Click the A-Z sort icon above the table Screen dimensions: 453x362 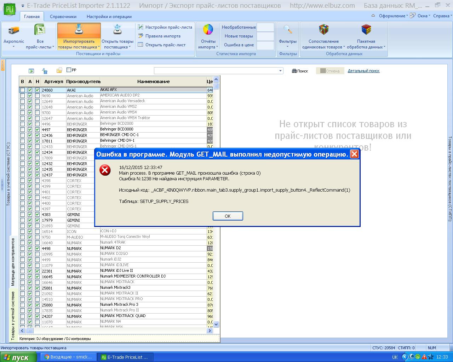click(x=45, y=71)
